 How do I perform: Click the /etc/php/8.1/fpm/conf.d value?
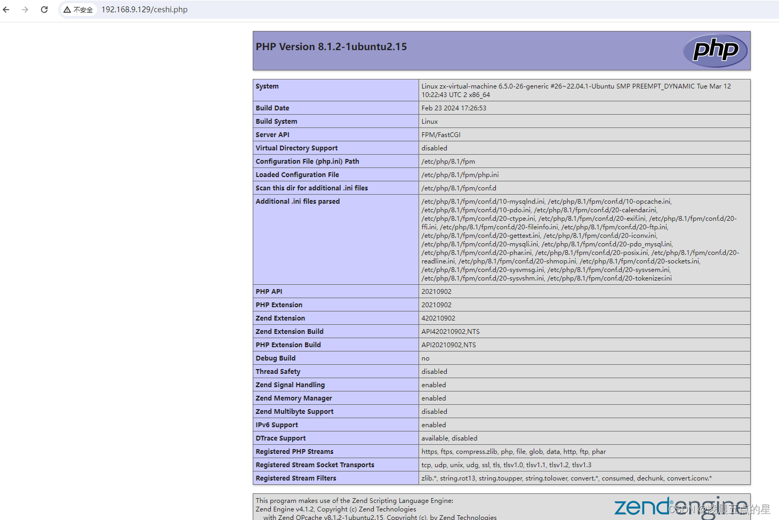459,188
